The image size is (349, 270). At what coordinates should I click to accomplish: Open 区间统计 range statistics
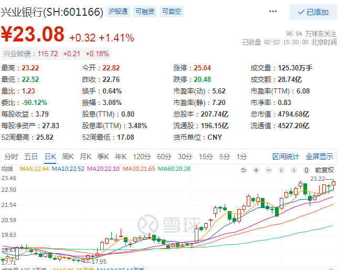(286, 157)
